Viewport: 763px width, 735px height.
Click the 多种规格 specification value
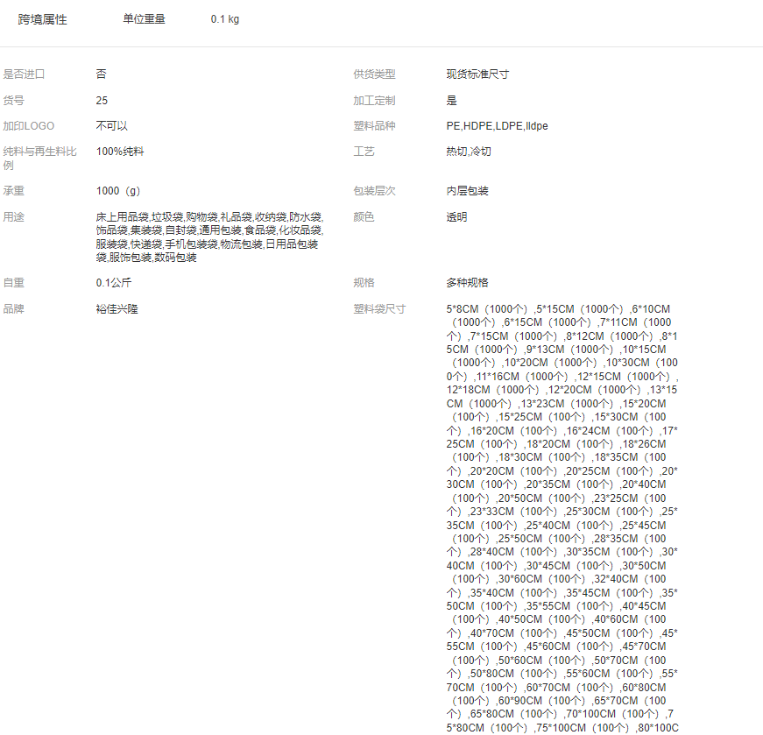[468, 283]
